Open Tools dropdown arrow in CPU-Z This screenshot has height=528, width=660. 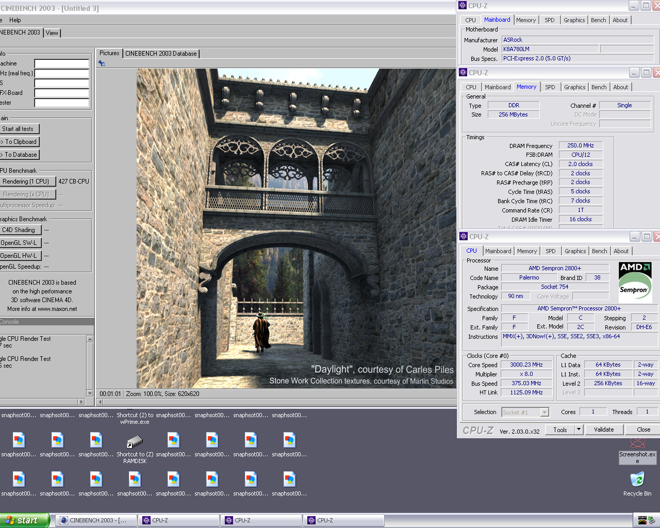(x=579, y=430)
